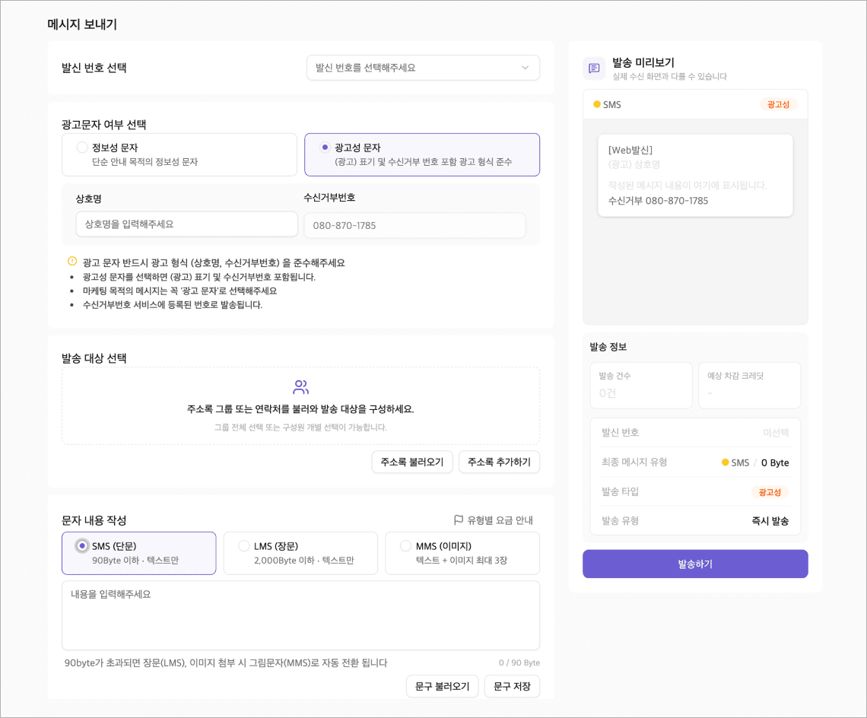This screenshot has width=867, height=718.
Task: Click the dashed recipient selection area
Action: click(x=301, y=405)
